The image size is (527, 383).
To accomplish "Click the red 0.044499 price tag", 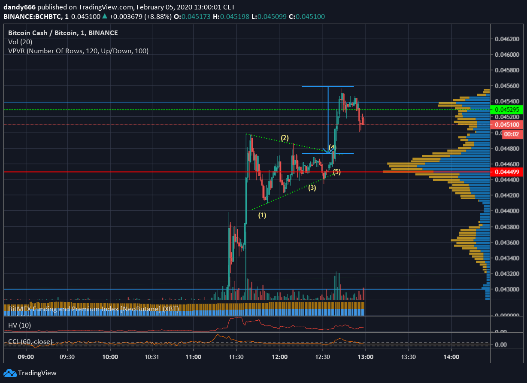I will pos(507,172).
